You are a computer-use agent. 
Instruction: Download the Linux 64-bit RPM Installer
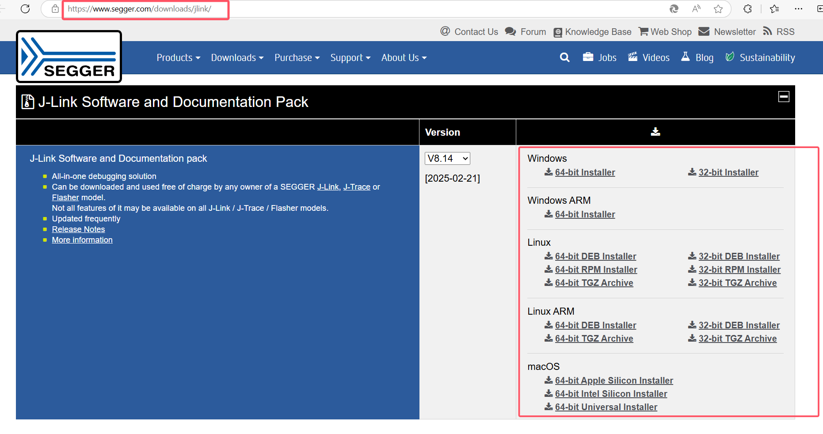click(x=596, y=270)
